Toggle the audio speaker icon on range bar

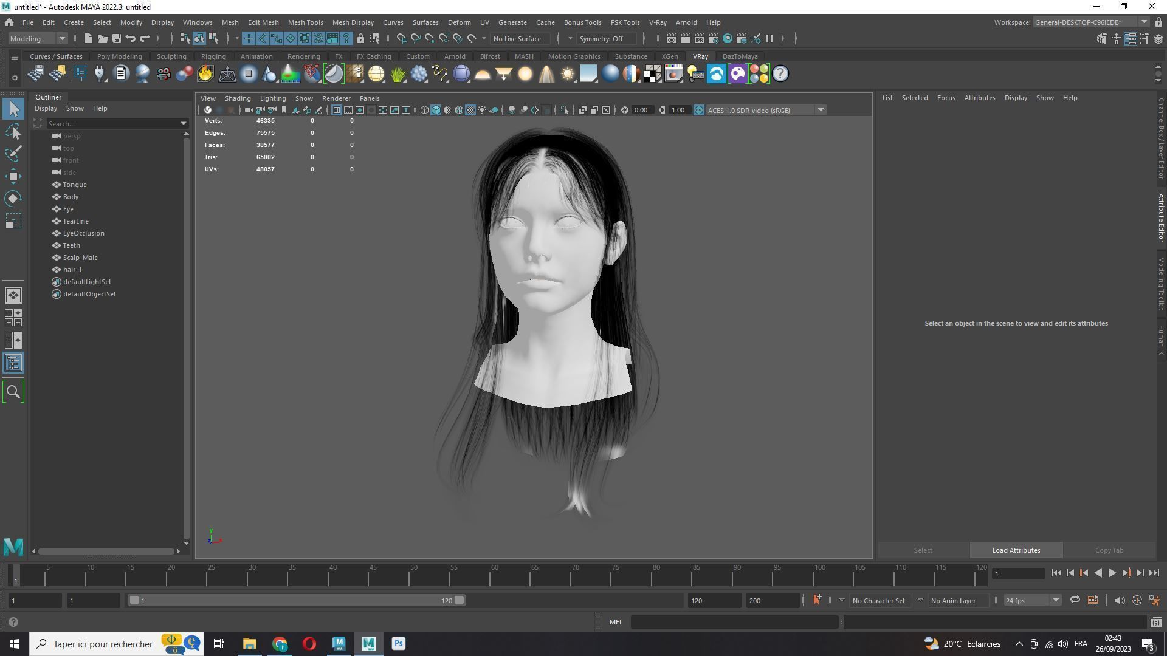(x=1119, y=601)
